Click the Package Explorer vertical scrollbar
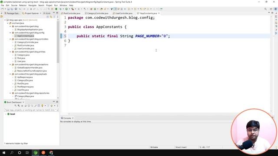 (x=58, y=42)
